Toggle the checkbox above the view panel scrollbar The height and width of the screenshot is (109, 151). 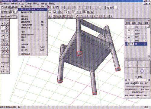click(136, 77)
